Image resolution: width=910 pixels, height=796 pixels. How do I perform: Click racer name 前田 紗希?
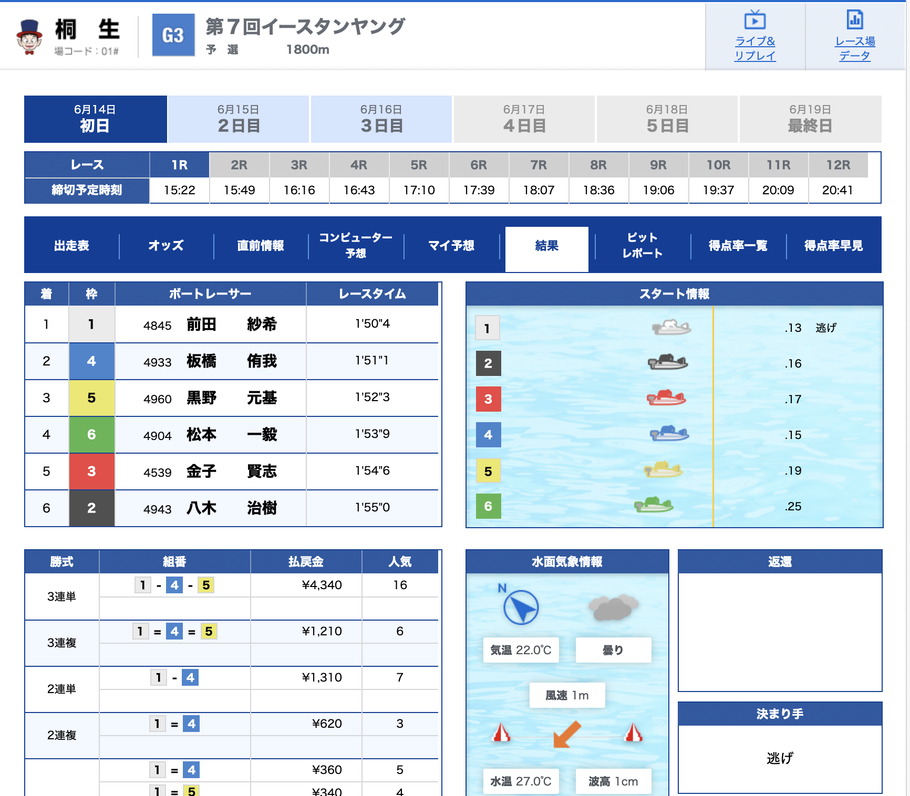[x=231, y=324]
